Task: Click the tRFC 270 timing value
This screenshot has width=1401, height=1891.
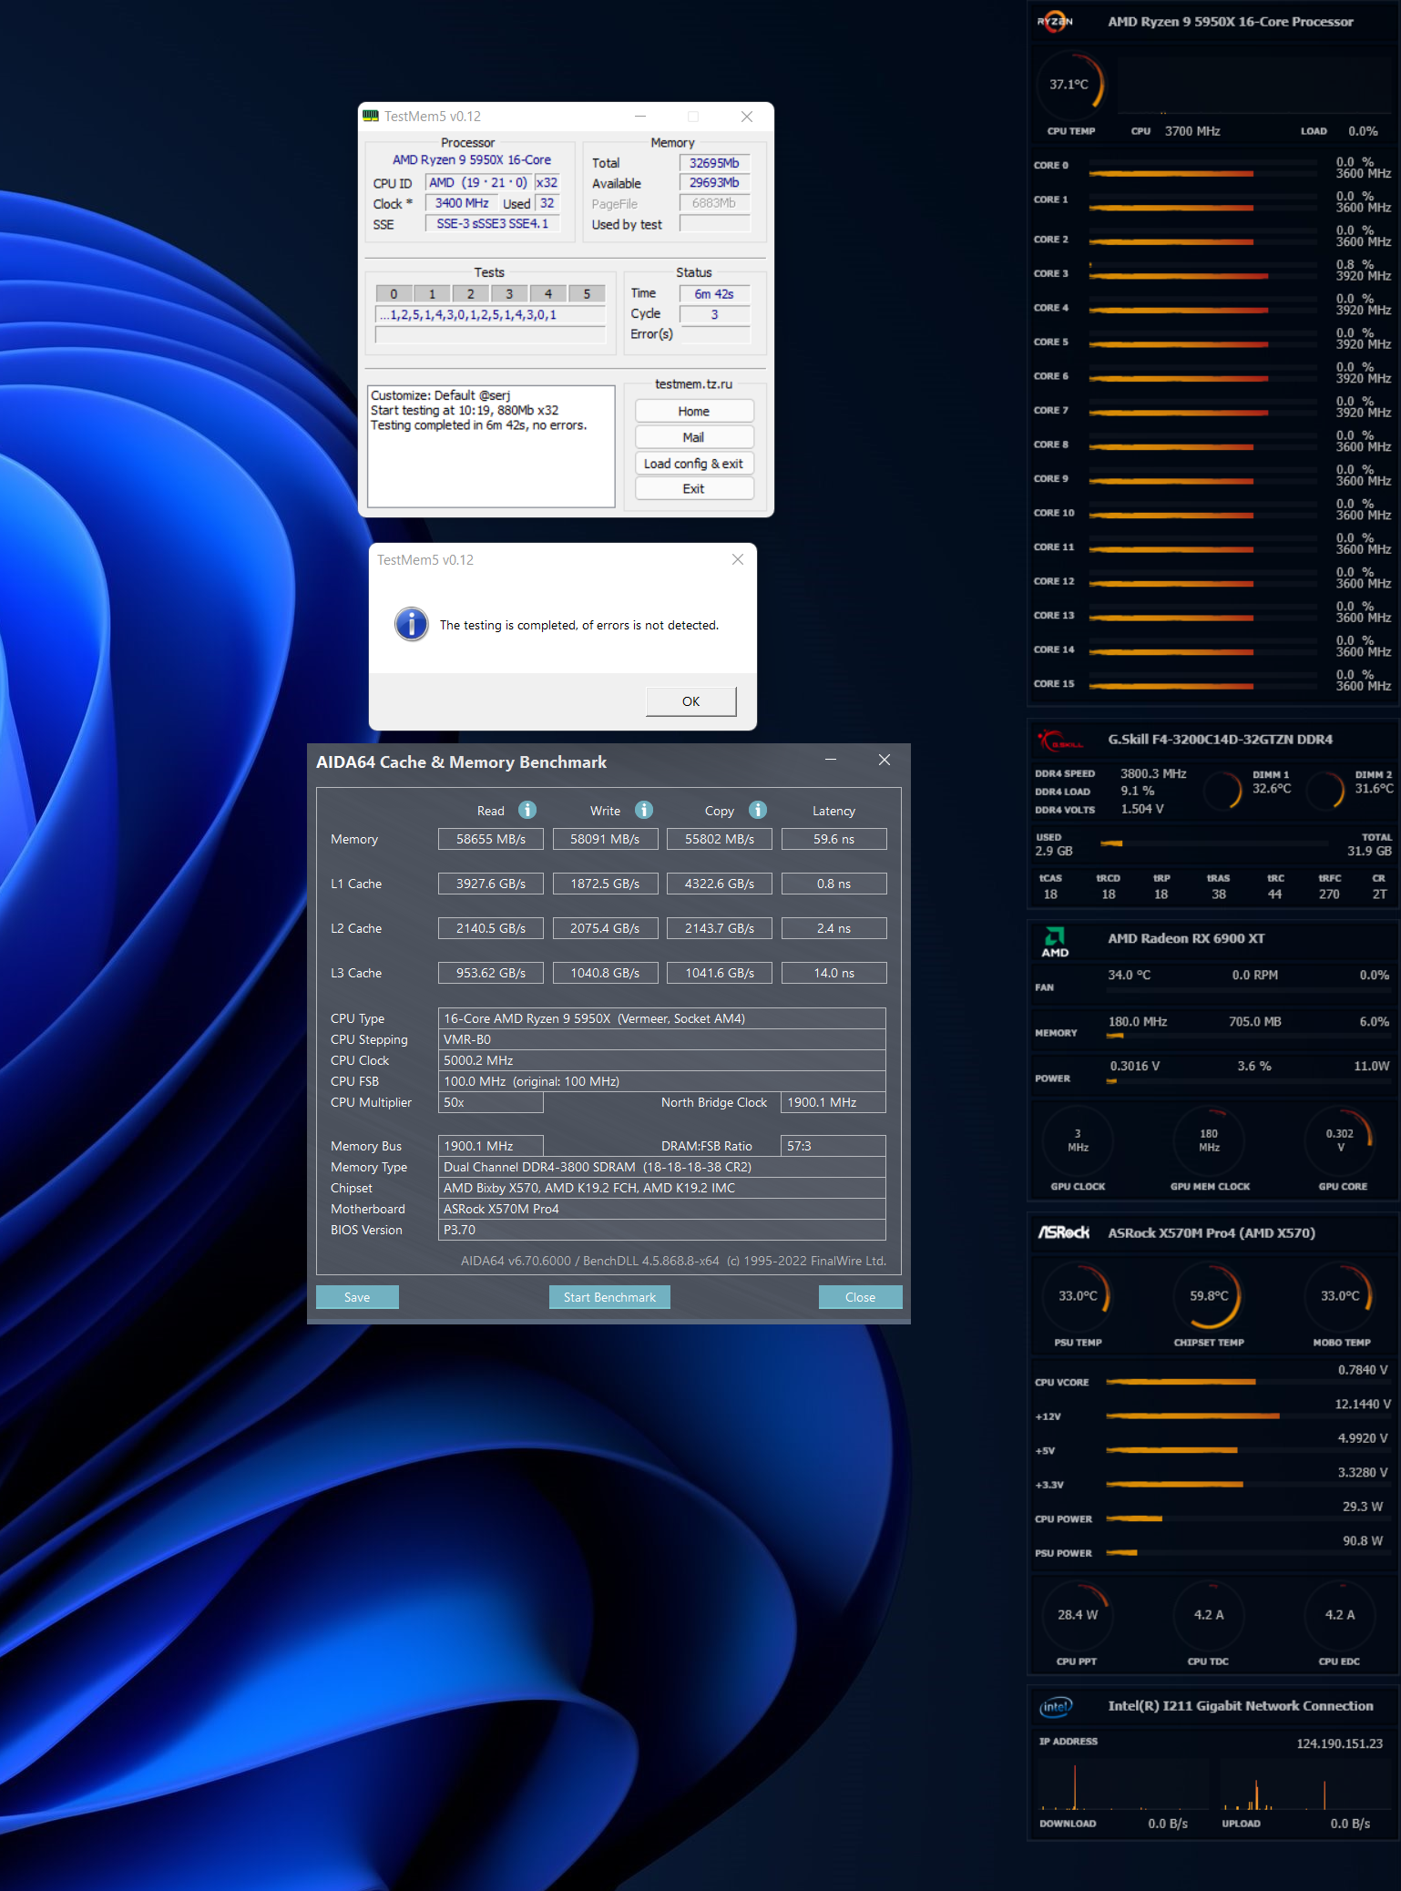Action: (x=1329, y=894)
